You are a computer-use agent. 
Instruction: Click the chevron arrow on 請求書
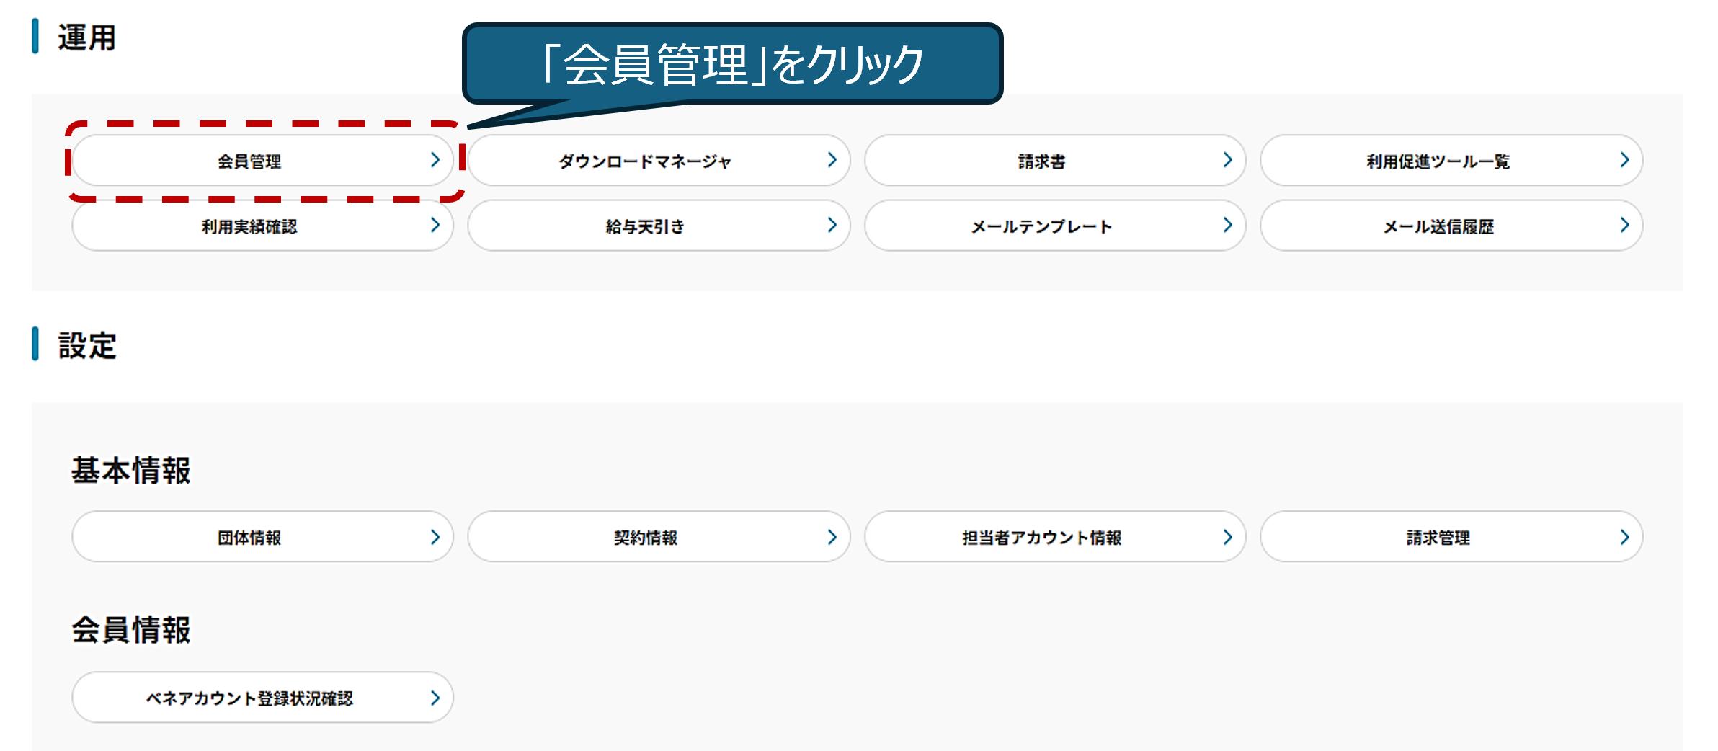coord(1228,160)
